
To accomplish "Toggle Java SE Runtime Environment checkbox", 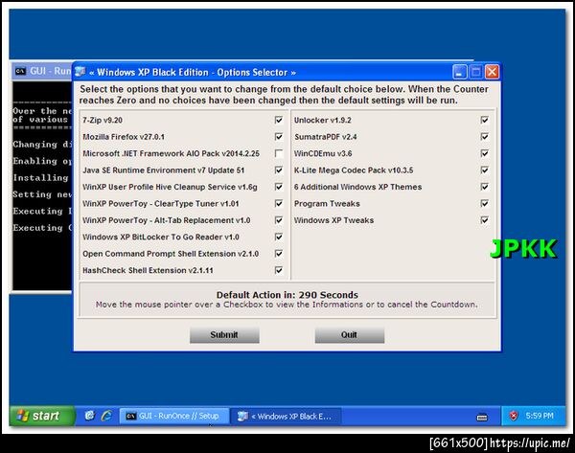I will [279, 170].
